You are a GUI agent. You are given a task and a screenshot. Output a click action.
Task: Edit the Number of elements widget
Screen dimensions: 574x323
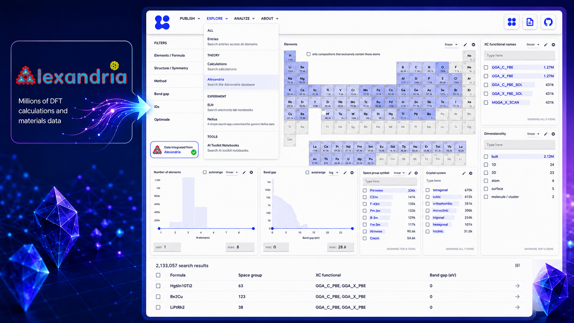(244, 172)
